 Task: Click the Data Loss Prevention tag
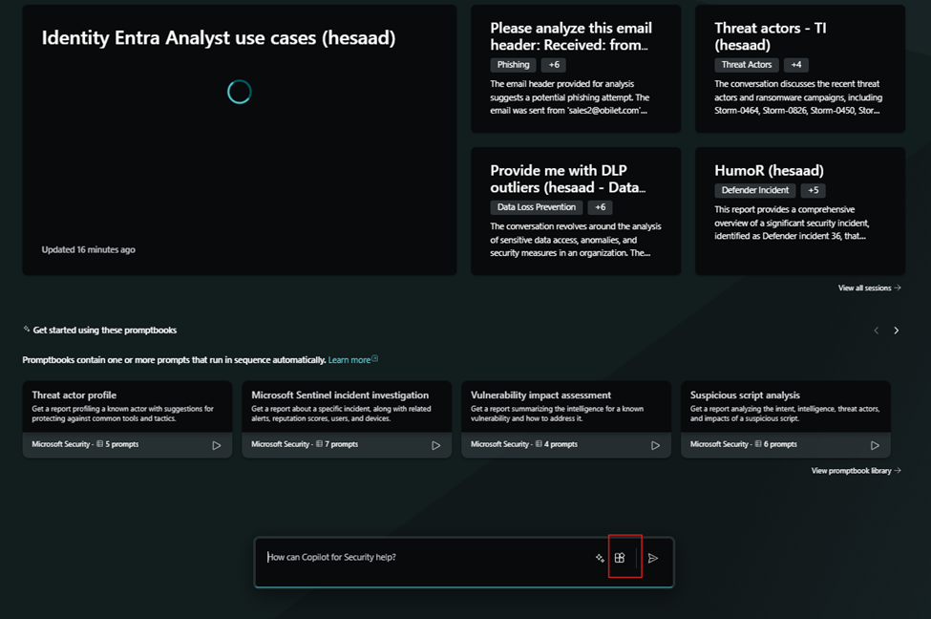(x=536, y=207)
